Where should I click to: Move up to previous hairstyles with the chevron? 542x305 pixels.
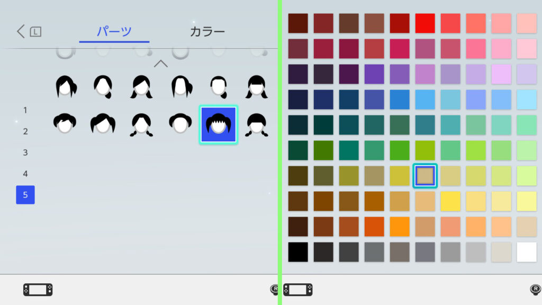coord(161,64)
